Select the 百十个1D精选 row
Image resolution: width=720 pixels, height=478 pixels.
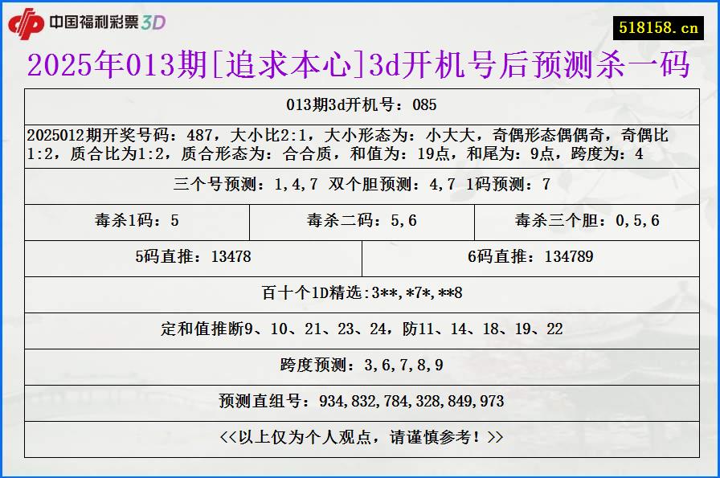[360, 294]
